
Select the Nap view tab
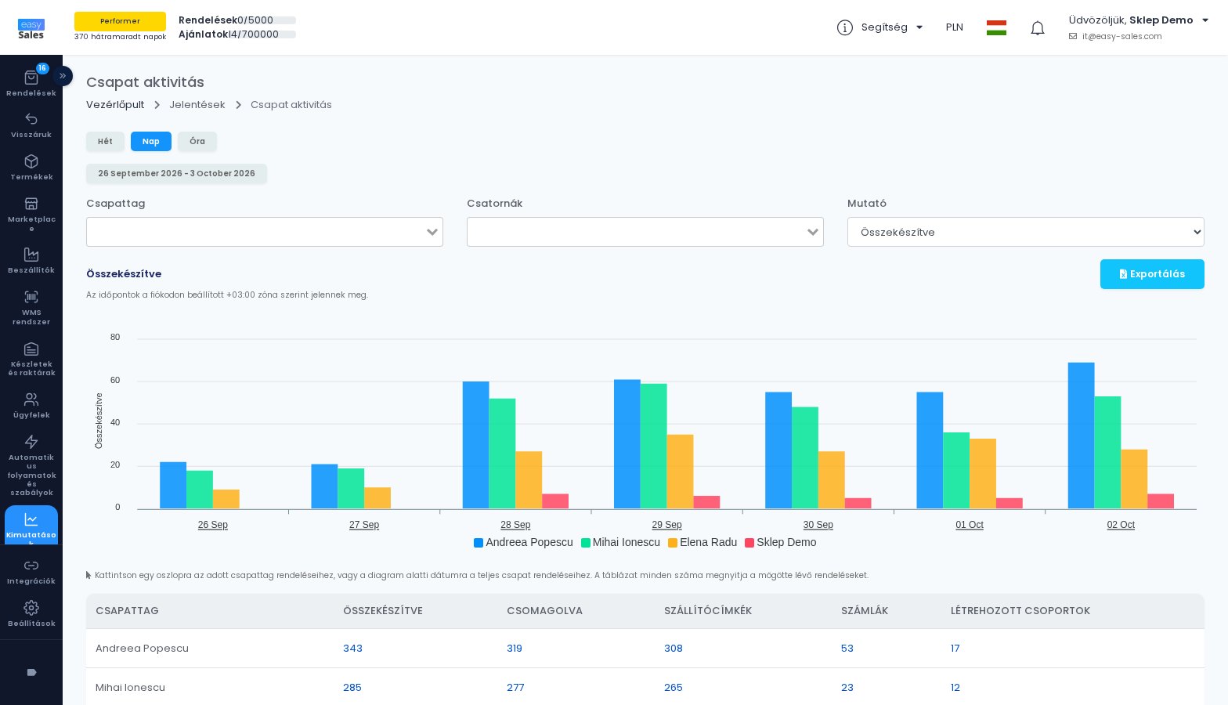(151, 142)
